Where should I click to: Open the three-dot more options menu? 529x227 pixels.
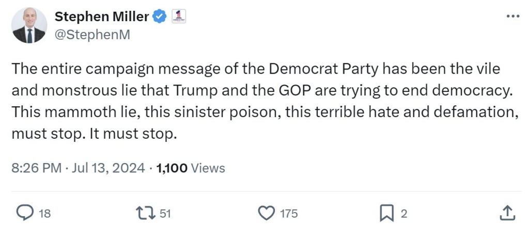coord(512,17)
